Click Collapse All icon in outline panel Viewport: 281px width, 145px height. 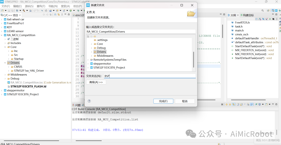coord(257,19)
